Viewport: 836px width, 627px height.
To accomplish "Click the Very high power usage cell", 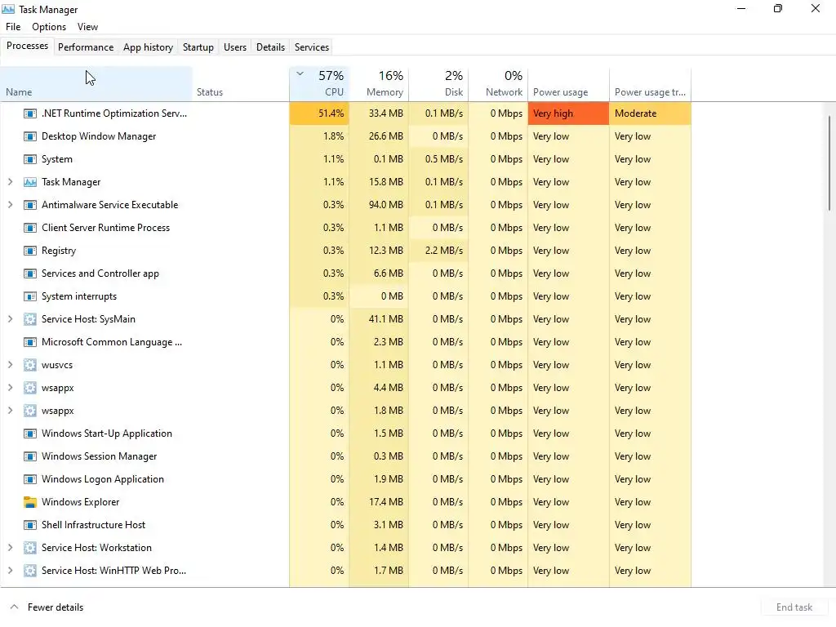I will coord(568,113).
